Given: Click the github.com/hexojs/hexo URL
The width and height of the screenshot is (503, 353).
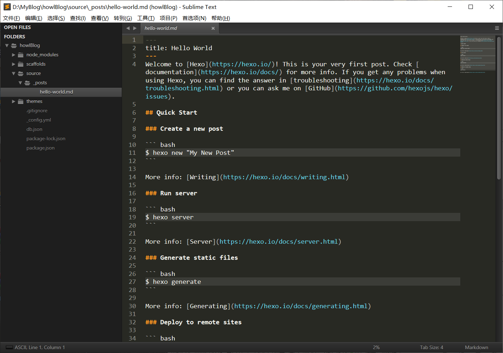Looking at the screenshot, I should click(395, 88).
